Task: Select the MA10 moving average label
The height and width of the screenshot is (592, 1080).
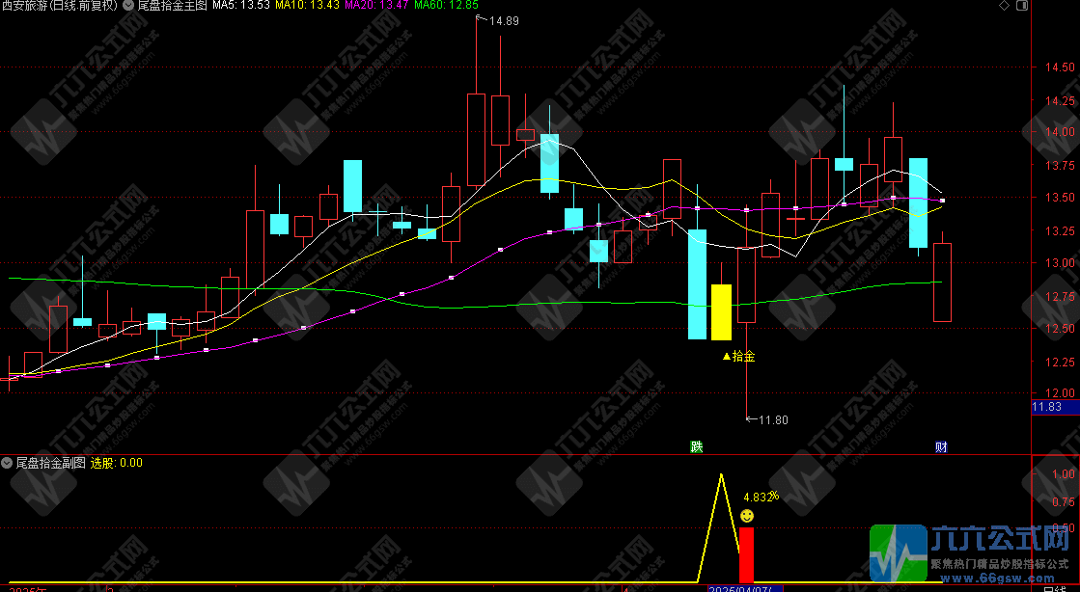Action: [307, 6]
